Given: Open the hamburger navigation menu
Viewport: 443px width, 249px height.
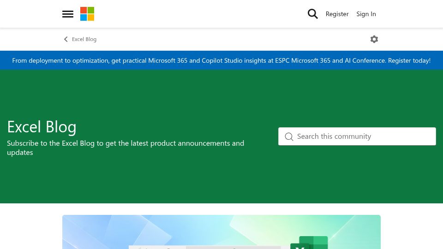Looking at the screenshot, I should tap(68, 14).
